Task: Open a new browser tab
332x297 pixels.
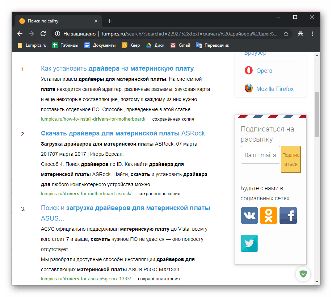Action: tap(110, 21)
